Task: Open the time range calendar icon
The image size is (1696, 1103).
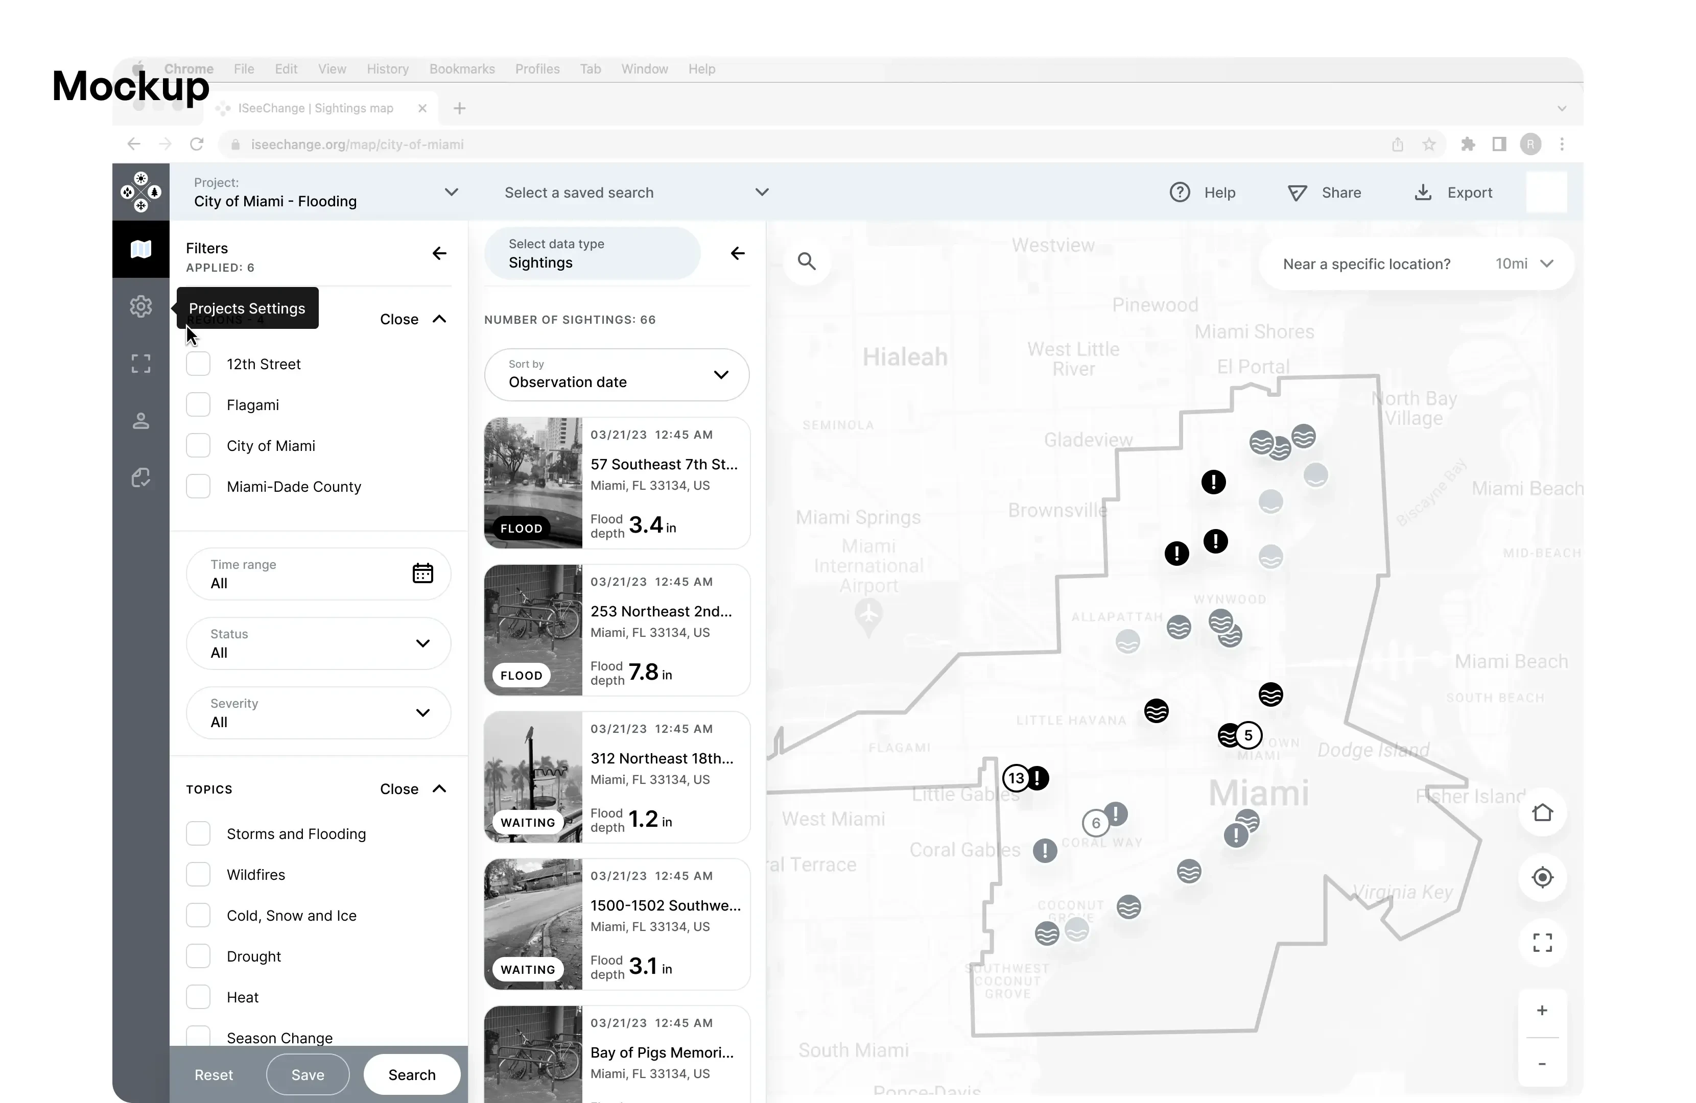Action: (x=422, y=573)
